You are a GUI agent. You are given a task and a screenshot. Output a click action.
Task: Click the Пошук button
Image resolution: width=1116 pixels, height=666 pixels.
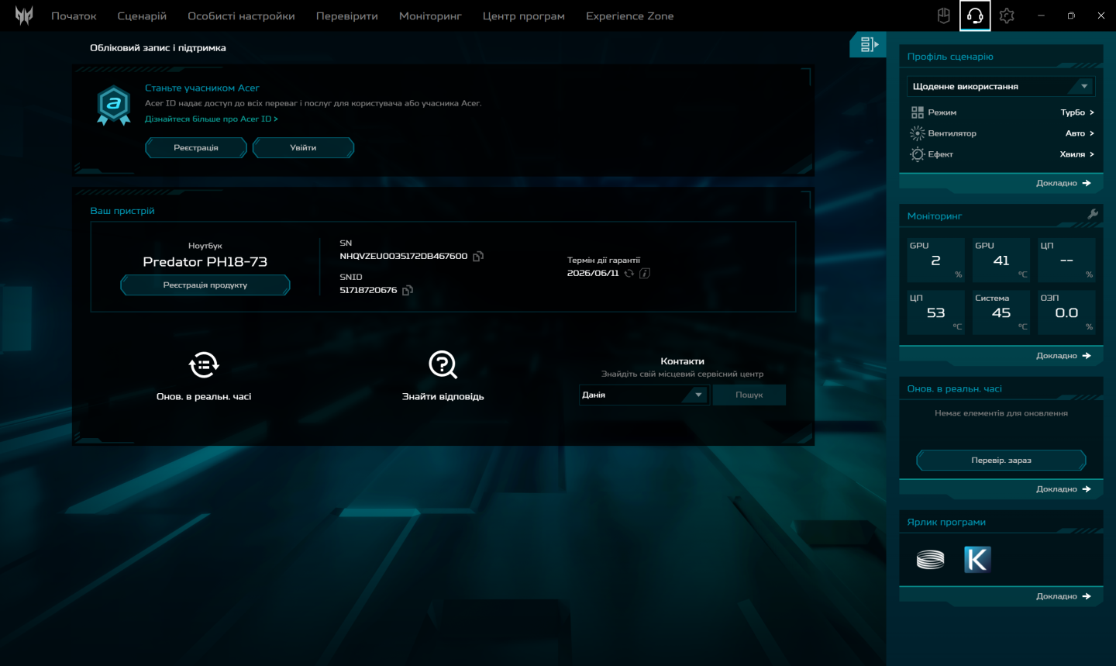pyautogui.click(x=749, y=395)
